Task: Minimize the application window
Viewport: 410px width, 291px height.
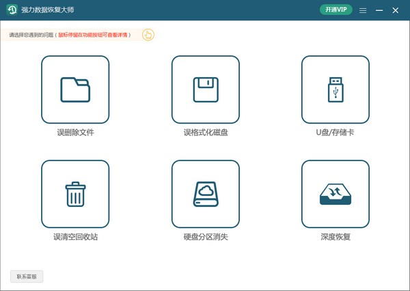Action: tap(379, 10)
